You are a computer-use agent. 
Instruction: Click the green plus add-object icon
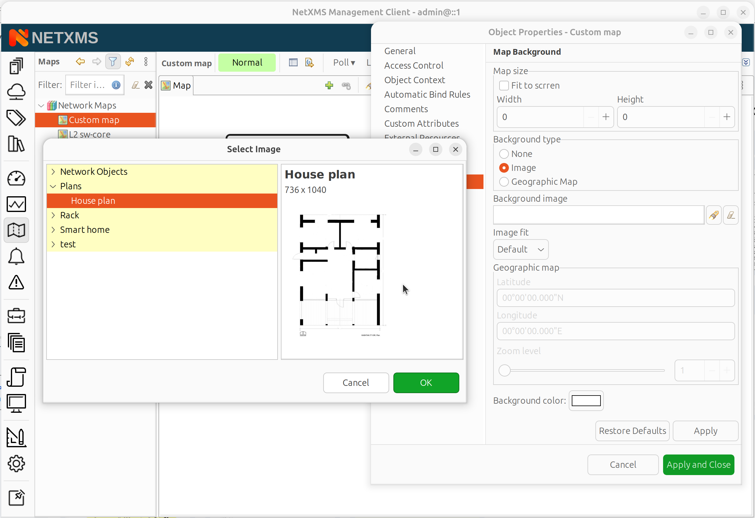(329, 86)
